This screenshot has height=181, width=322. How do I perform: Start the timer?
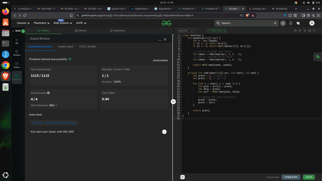pos(217,31)
